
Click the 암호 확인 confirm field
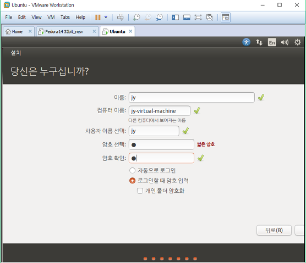pyautogui.click(x=161, y=158)
